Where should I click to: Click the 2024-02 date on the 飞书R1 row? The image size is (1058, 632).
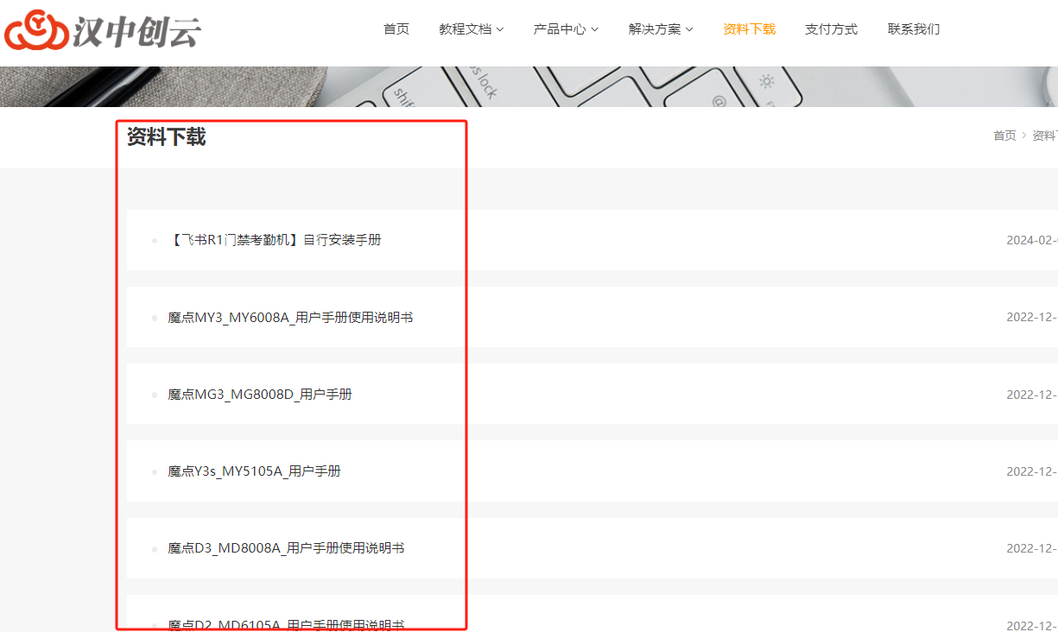1031,240
